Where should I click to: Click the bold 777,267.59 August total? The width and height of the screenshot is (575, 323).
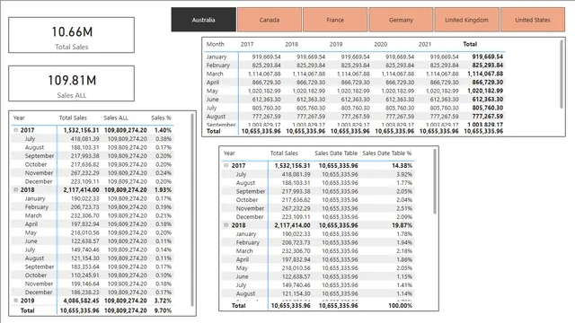coord(487,116)
